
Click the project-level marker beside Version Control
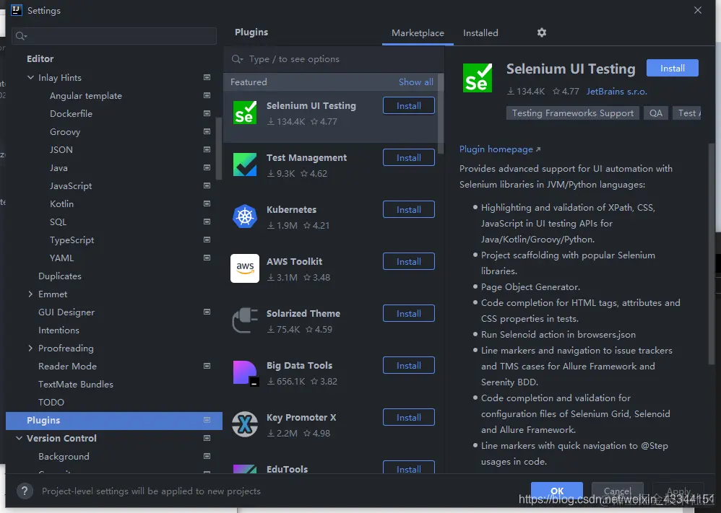[207, 438]
